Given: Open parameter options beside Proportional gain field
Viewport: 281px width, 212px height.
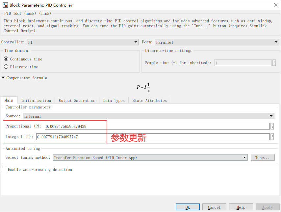Looking at the screenshot, I should point(271,126).
